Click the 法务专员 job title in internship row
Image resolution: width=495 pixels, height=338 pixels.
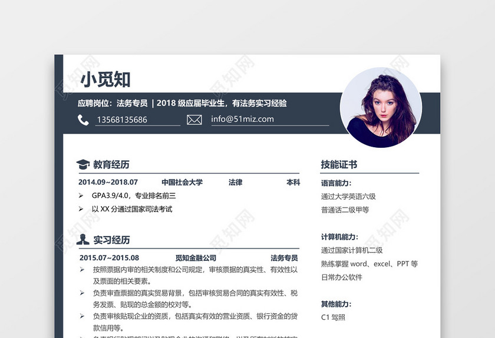pyautogui.click(x=284, y=258)
